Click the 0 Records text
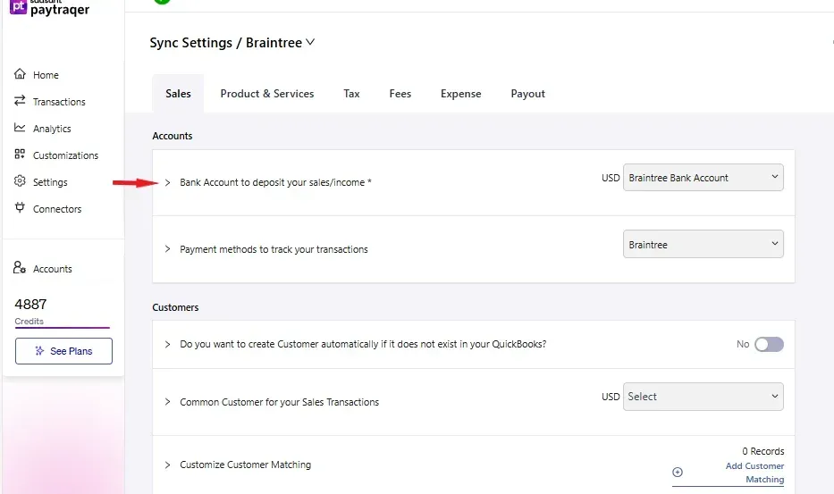 [763, 451]
